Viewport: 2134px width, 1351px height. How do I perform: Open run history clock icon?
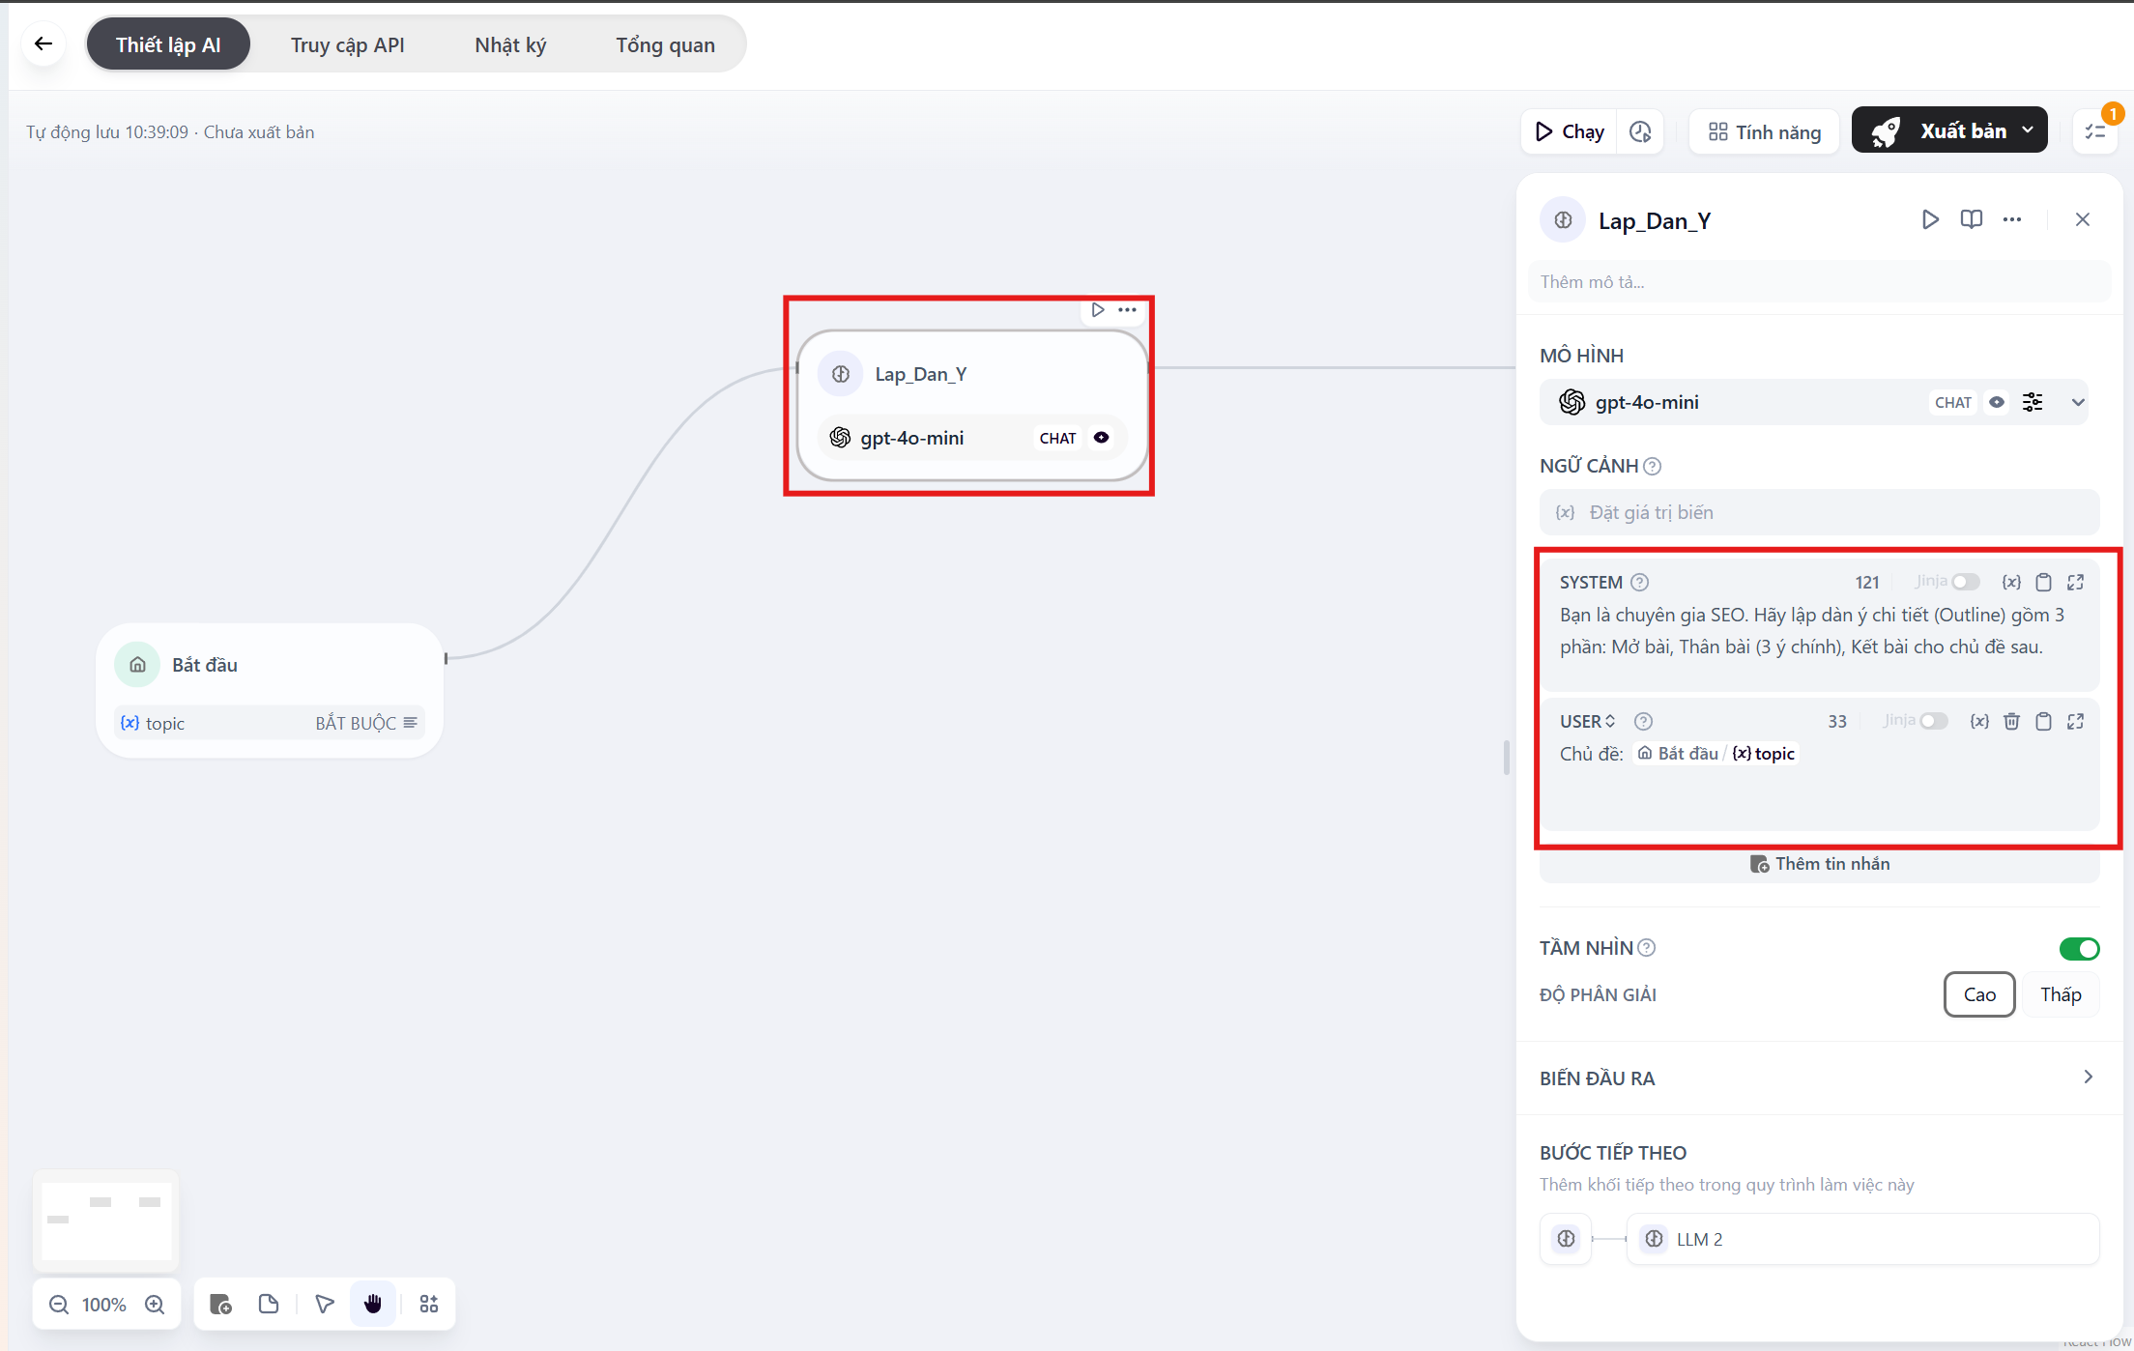[1640, 131]
